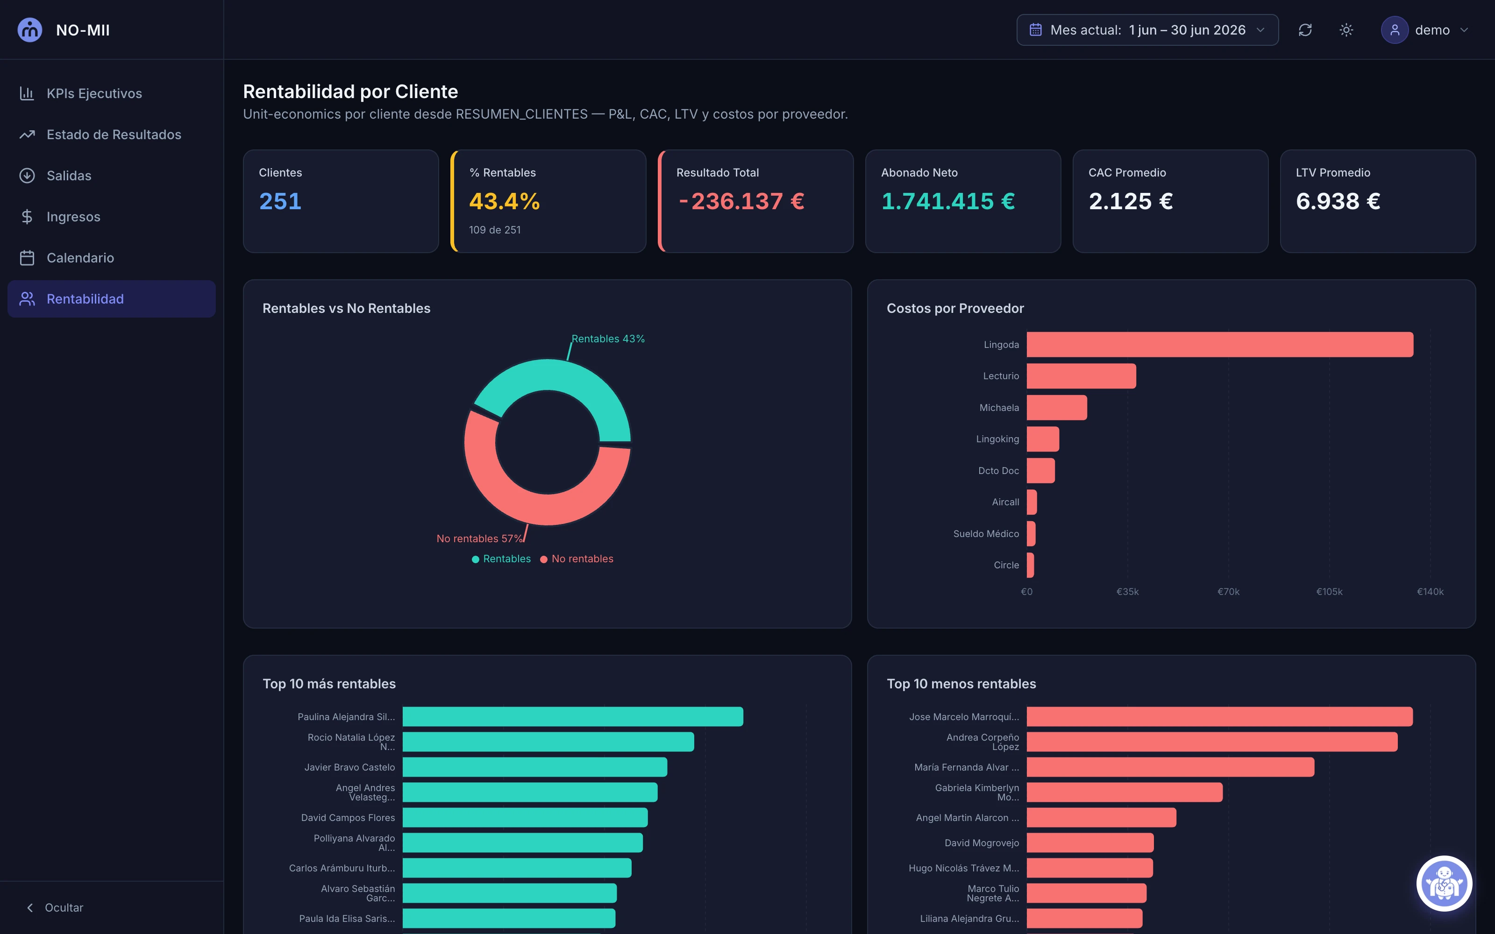Select the Lingoking bar
The height and width of the screenshot is (934, 1495).
tap(1043, 439)
